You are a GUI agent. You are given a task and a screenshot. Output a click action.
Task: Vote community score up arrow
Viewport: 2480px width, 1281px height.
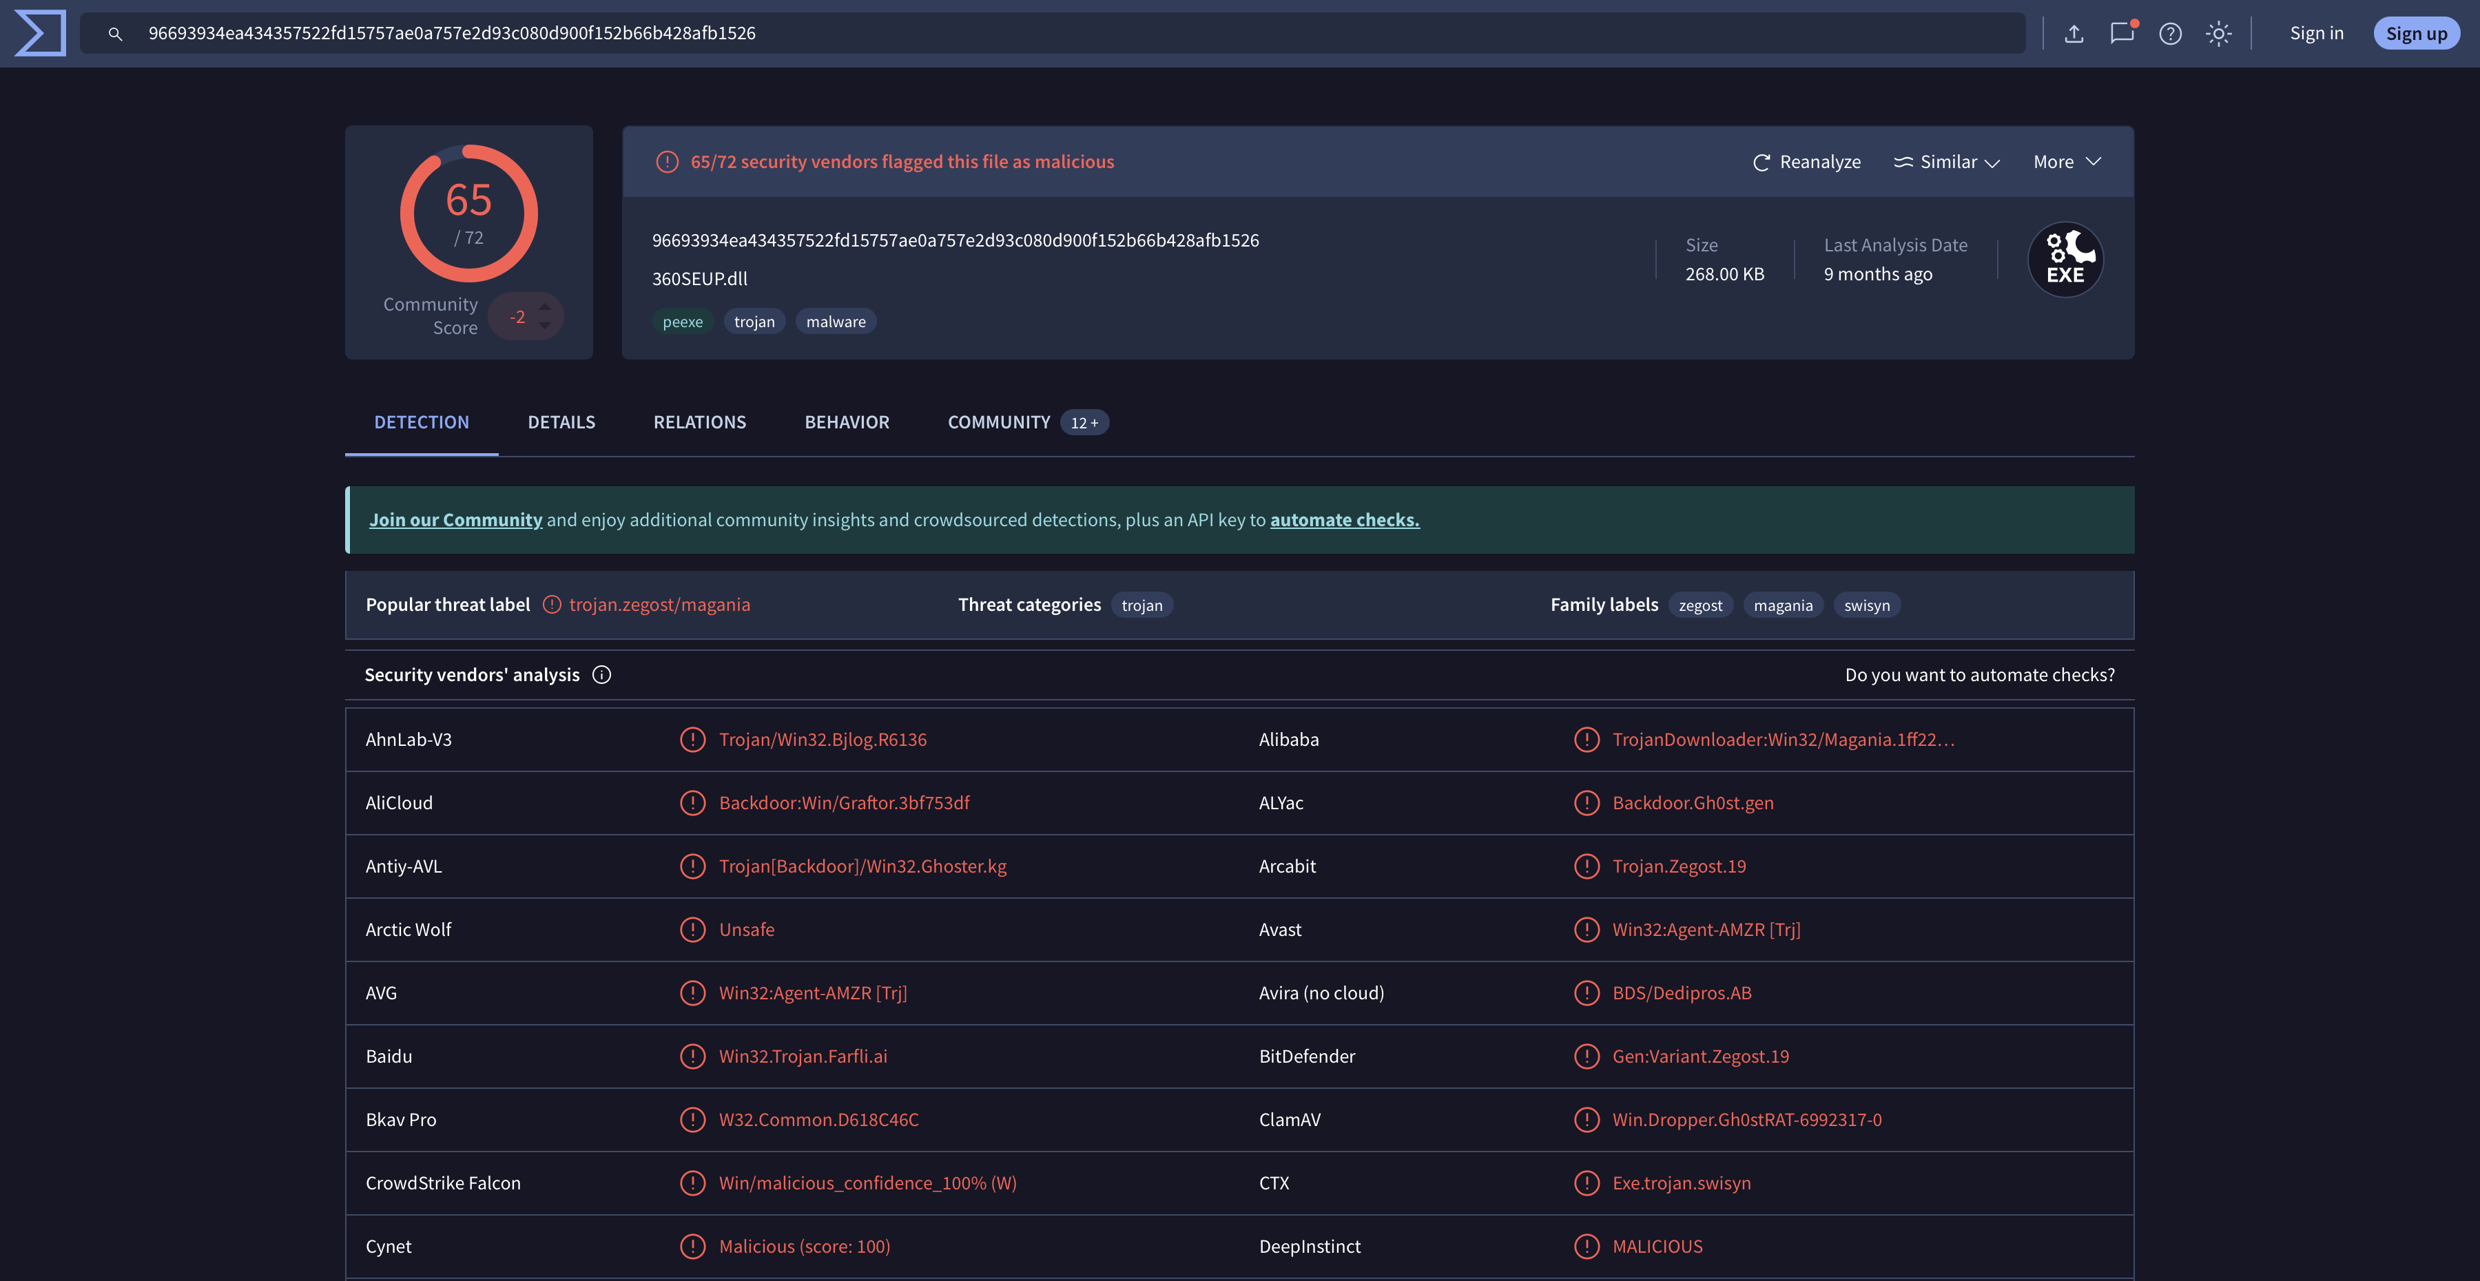[x=545, y=307]
